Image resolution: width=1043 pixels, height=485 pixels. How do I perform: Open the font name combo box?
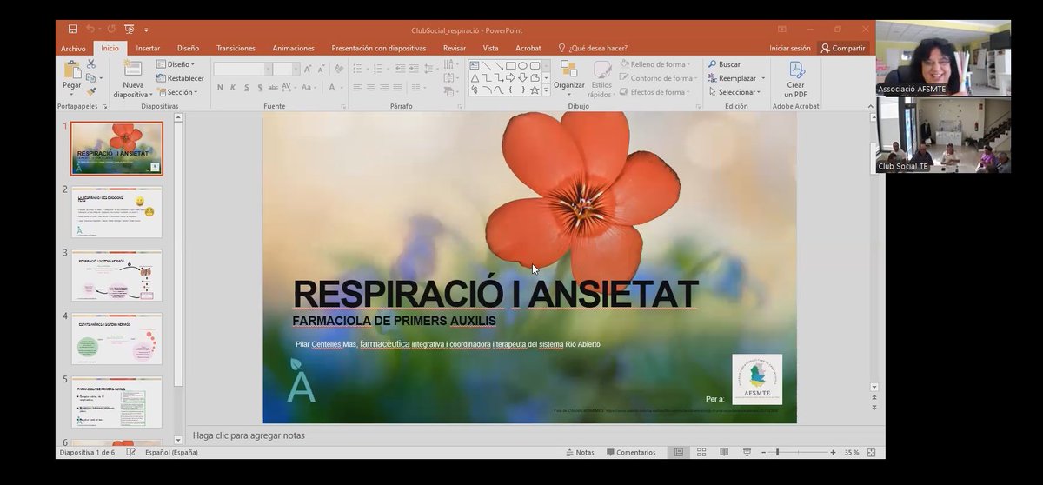coord(242,69)
